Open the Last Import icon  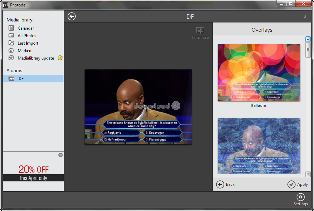pyautogui.click(x=11, y=43)
